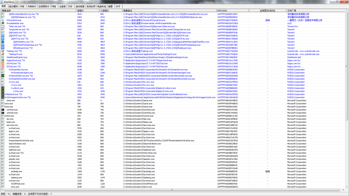Click the Taskmgr64.exe row icon

[3, 54]
